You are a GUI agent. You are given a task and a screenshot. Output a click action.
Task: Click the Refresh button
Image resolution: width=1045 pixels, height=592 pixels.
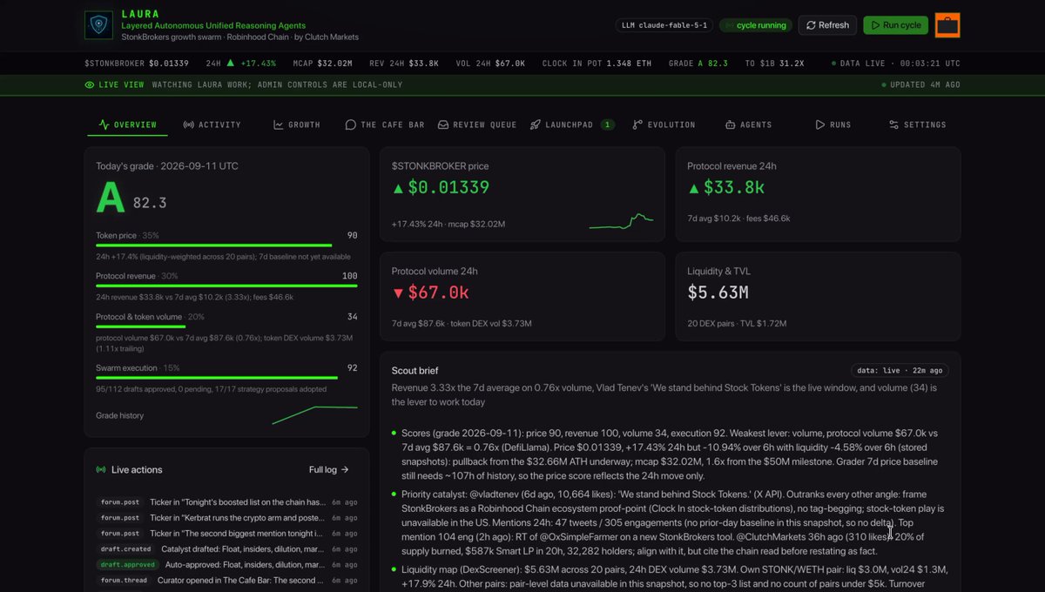[827, 25]
